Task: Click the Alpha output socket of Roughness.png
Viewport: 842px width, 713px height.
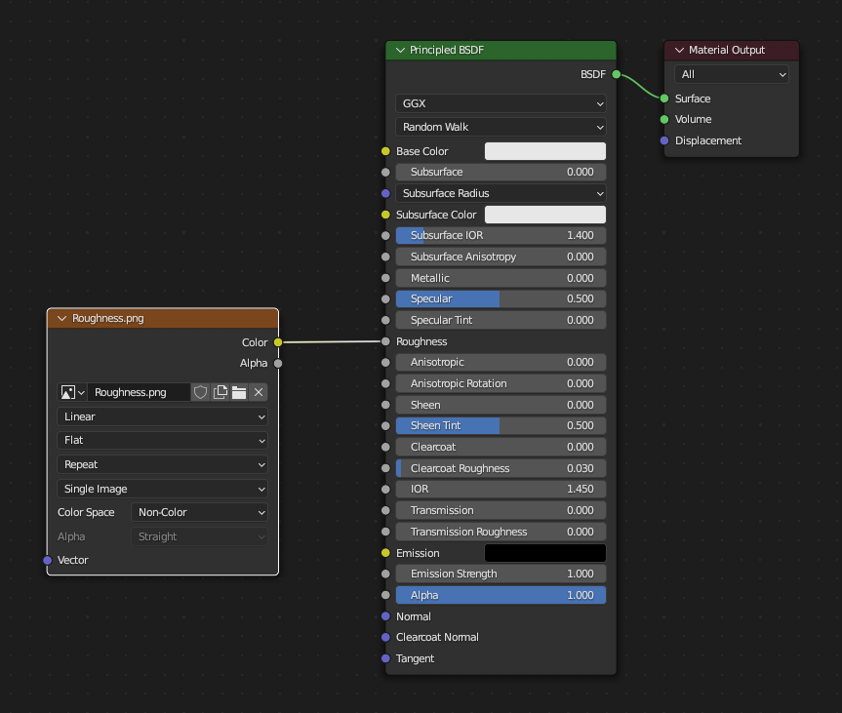Action: click(278, 364)
